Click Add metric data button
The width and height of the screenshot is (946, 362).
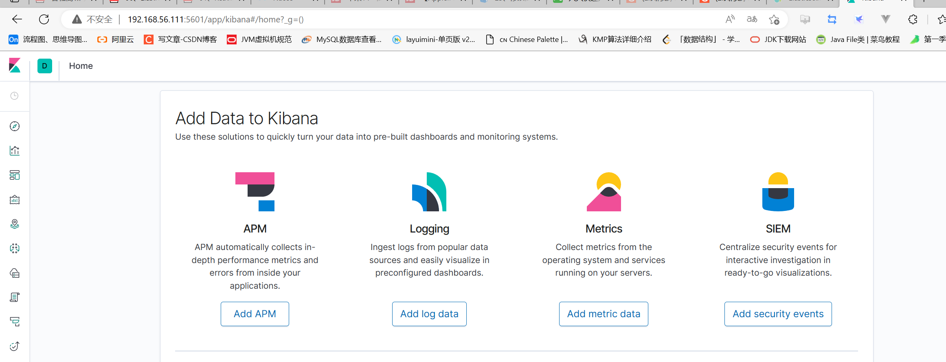coord(604,314)
